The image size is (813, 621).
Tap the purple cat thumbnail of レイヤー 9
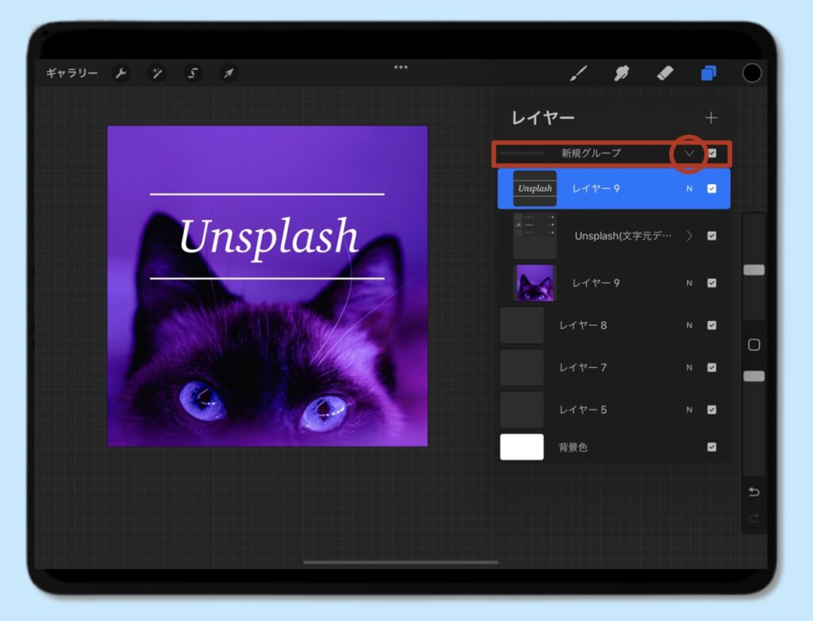click(x=535, y=283)
